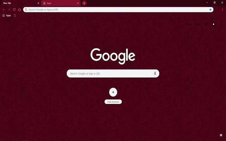Open the Gmail link
226x141 pixels.
tap(189, 24)
